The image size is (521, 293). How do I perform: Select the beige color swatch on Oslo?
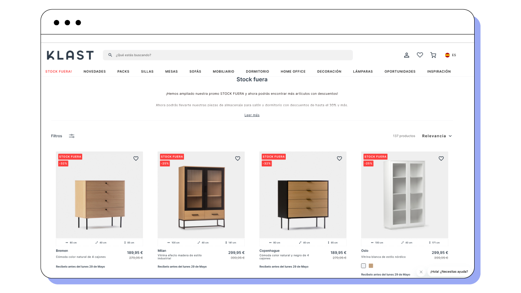coord(371,265)
